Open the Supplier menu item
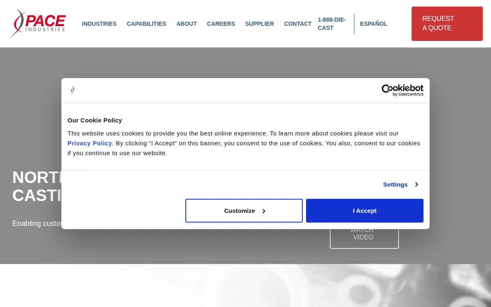Image resolution: width=491 pixels, height=307 pixels. (x=259, y=24)
